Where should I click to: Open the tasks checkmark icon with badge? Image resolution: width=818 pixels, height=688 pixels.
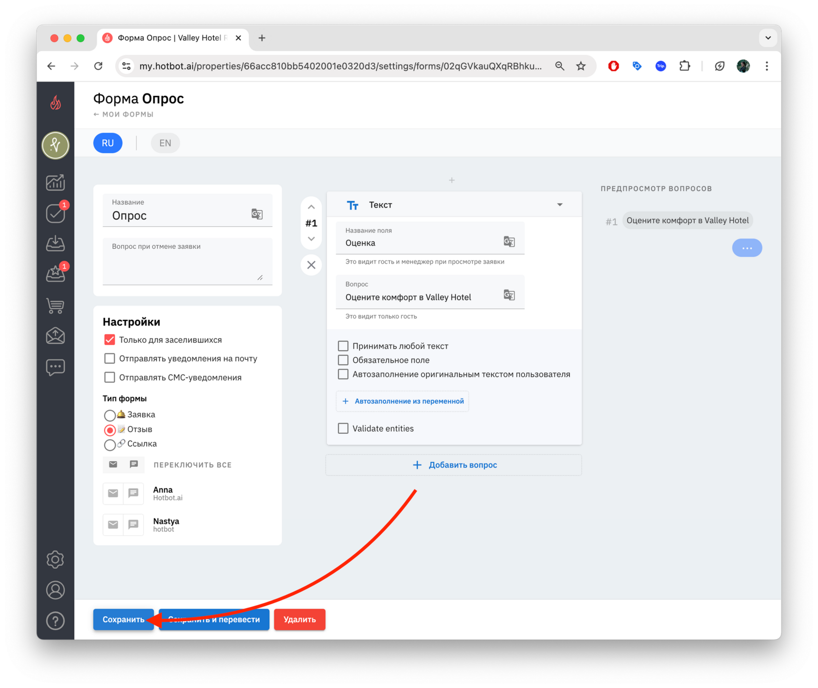[x=56, y=213]
